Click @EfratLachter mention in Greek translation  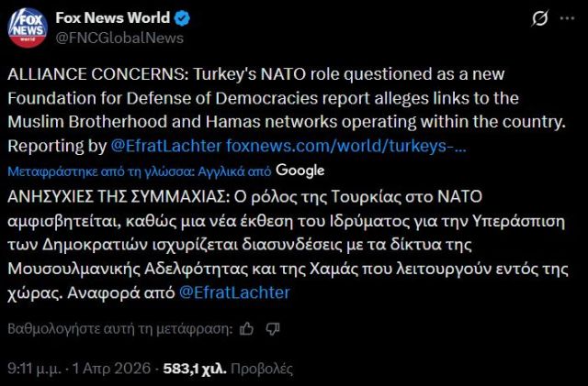[x=233, y=292]
